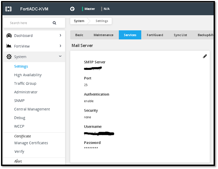Image resolution: width=218 pixels, height=169 pixels.
Task: Select the FortiGuard tab
Action: pyautogui.click(x=155, y=35)
